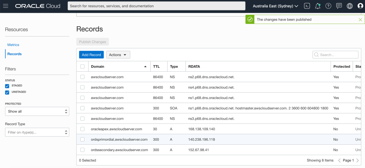Select Records in Resources sidebar
This screenshot has width=365, height=168.
pyautogui.click(x=15, y=54)
